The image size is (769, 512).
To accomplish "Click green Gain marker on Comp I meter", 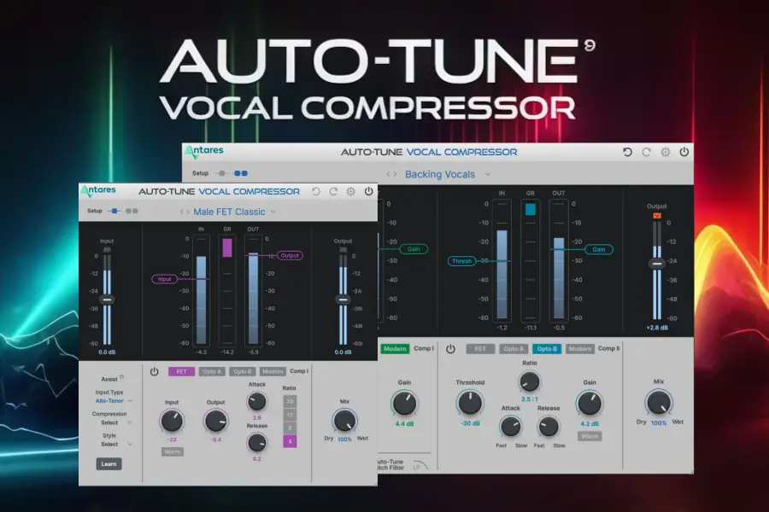I will (414, 249).
